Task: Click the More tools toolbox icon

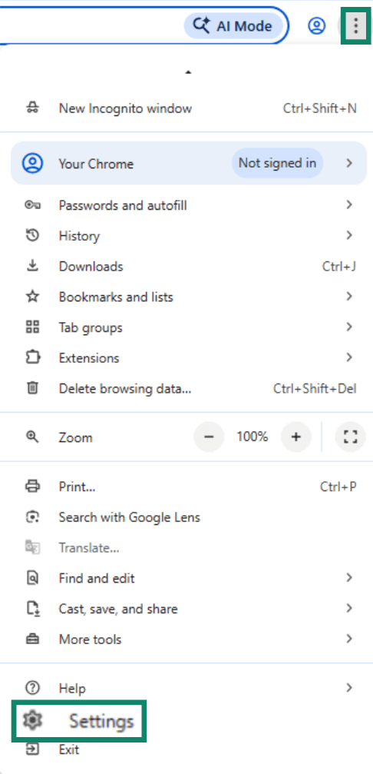Action: (32, 639)
